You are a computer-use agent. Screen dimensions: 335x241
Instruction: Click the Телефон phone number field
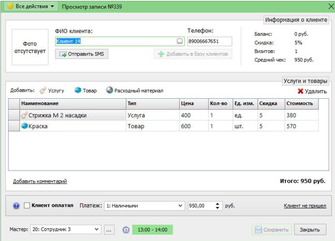coord(209,41)
